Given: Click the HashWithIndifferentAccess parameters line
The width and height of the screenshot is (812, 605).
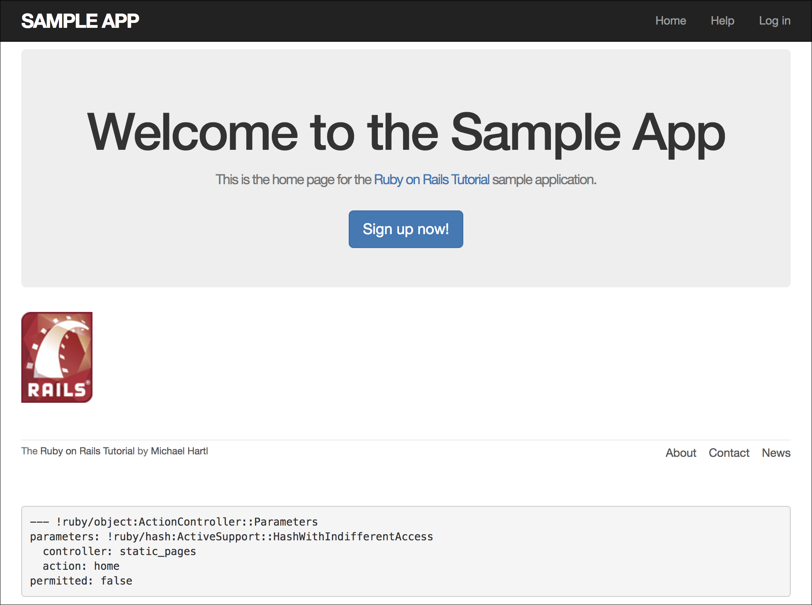Looking at the screenshot, I should [231, 537].
